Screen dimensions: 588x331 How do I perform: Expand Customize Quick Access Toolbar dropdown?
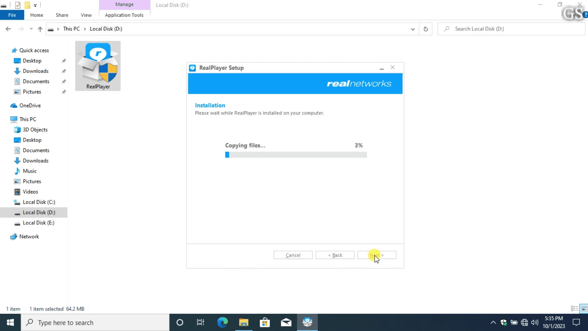click(x=35, y=5)
